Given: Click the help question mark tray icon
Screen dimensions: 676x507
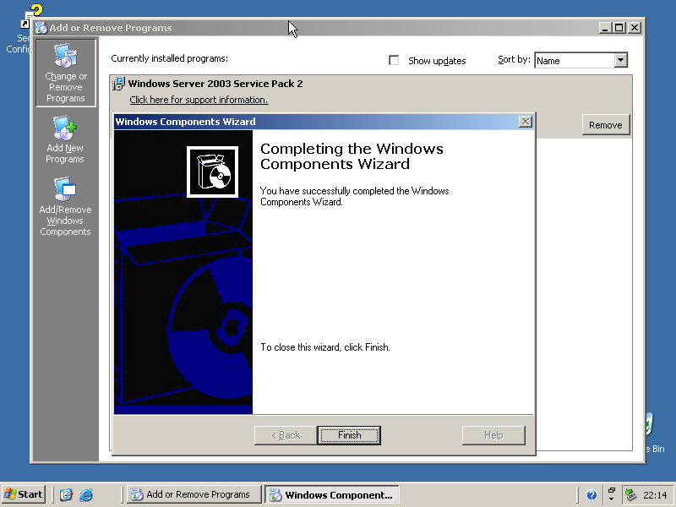Looking at the screenshot, I should click(x=591, y=495).
